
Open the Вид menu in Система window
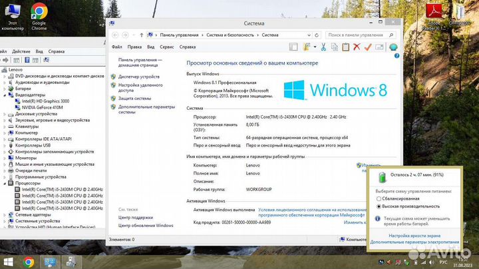pos(150,47)
